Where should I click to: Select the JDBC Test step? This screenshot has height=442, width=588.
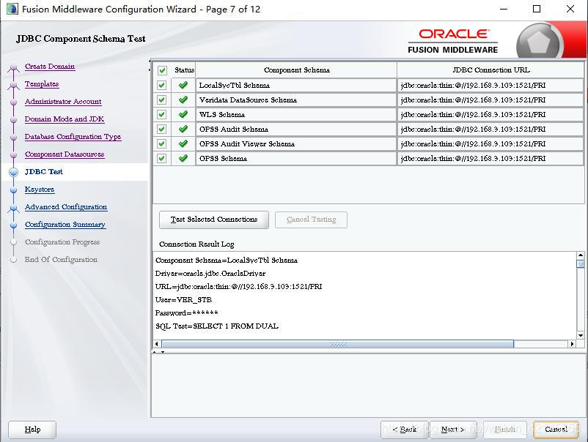(x=44, y=172)
